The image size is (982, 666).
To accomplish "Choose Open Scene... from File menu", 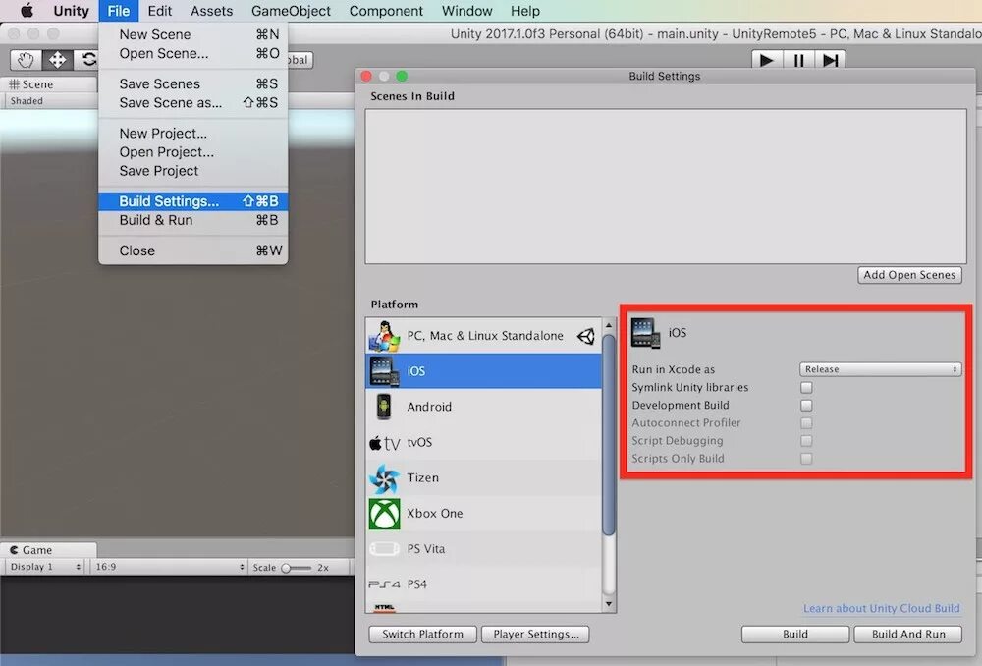I will click(x=192, y=54).
